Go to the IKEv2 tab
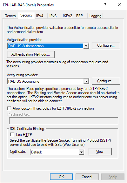 pyautogui.click(x=67, y=16)
